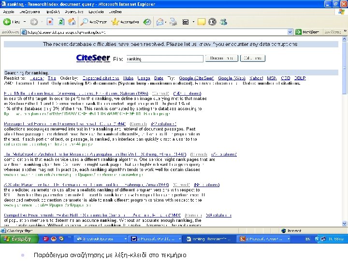Expand the Σύνδεσμοι (Links) toolbar chevron
Viewport: 348px width, 261px height.
(345, 31)
